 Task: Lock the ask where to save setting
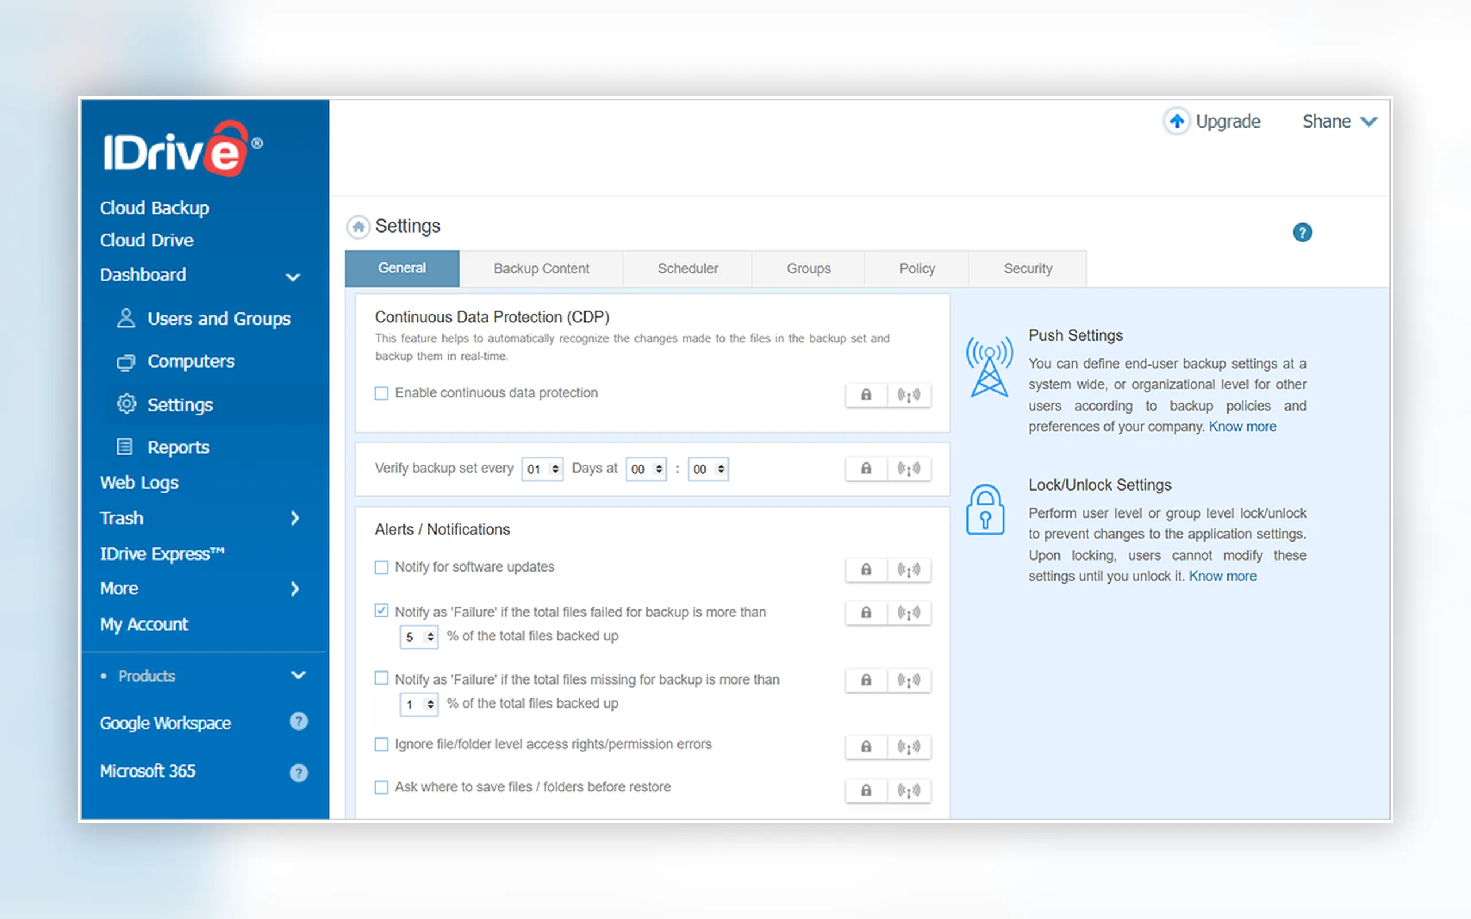point(866,790)
